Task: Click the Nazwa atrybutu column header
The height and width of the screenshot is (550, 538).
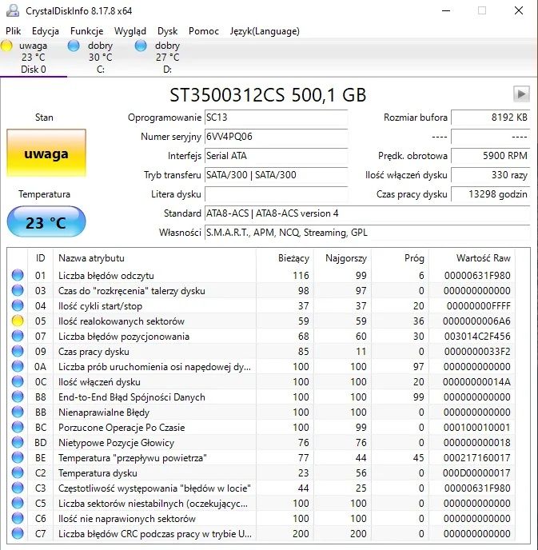Action: point(154,258)
